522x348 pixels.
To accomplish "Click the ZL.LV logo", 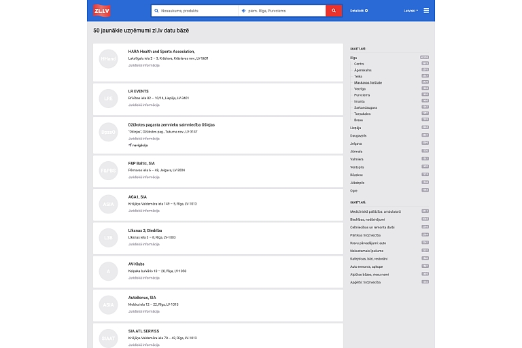I will (101, 11).
